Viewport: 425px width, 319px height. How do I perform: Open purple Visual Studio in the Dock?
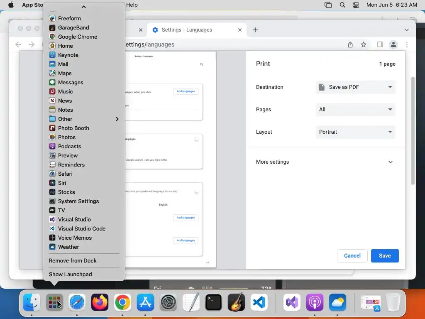point(292,302)
